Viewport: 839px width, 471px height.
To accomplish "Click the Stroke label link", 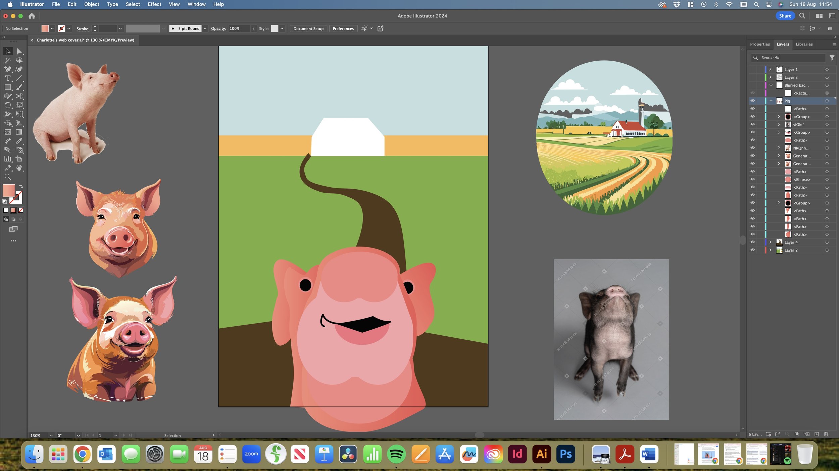I will click(x=83, y=28).
